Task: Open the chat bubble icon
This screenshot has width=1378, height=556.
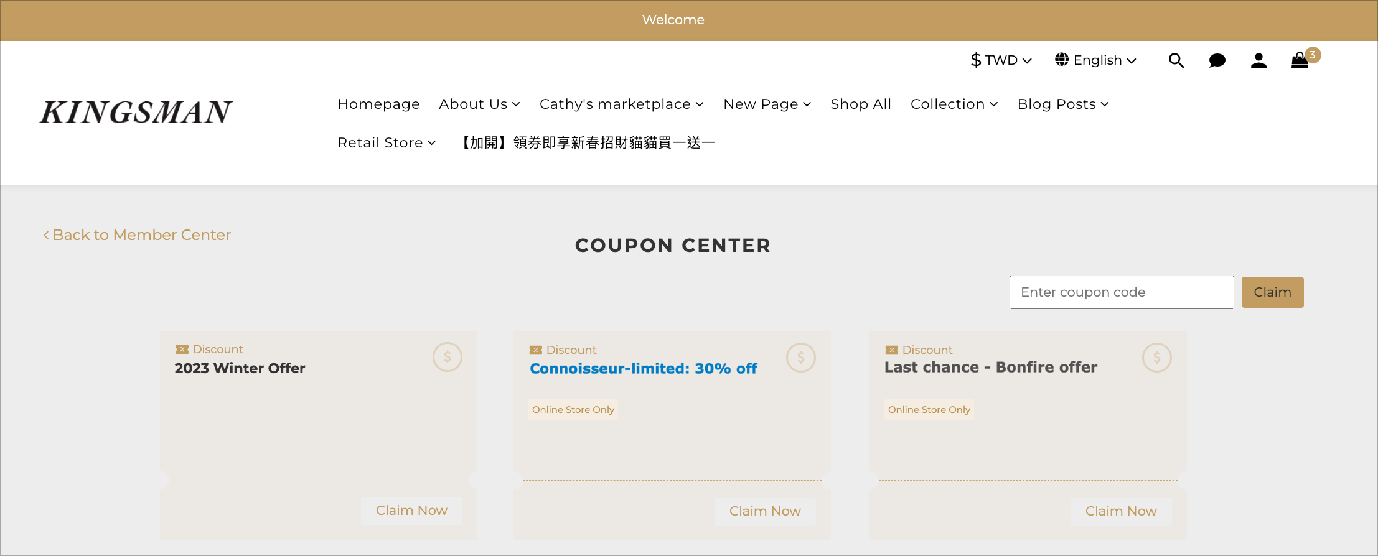Action: pos(1217,60)
